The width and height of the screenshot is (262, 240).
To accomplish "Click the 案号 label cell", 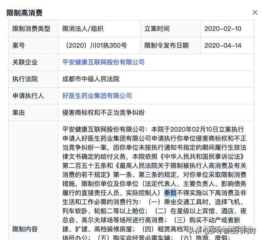I will point(34,45).
